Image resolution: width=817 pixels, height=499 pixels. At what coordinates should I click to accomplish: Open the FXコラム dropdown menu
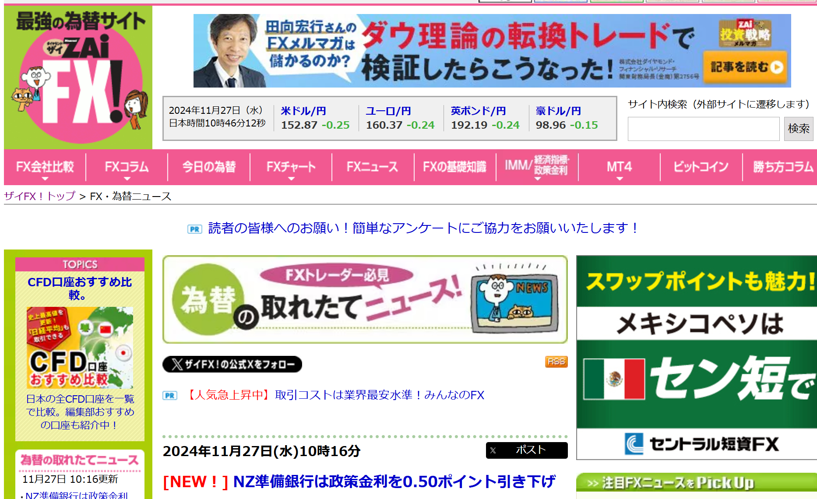point(127,167)
